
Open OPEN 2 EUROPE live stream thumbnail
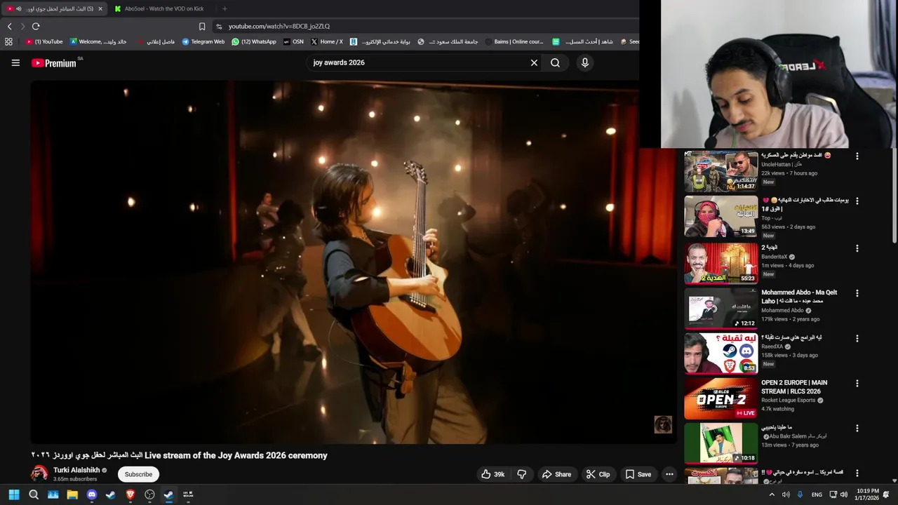tap(721, 398)
